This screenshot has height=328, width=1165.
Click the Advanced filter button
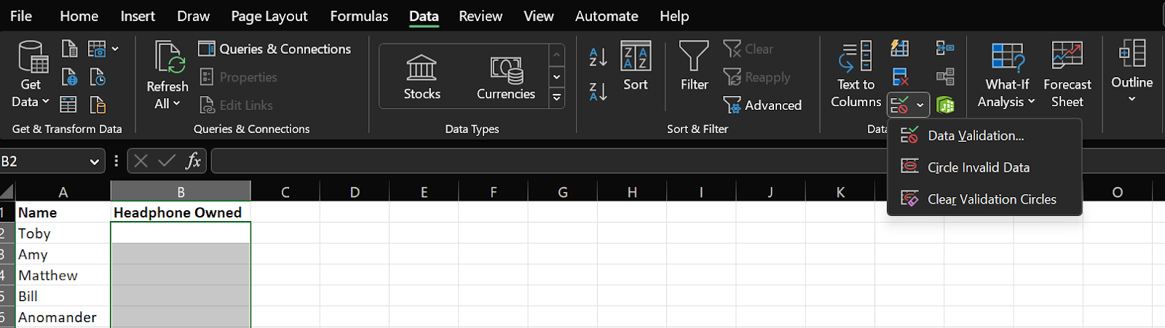[x=762, y=105]
